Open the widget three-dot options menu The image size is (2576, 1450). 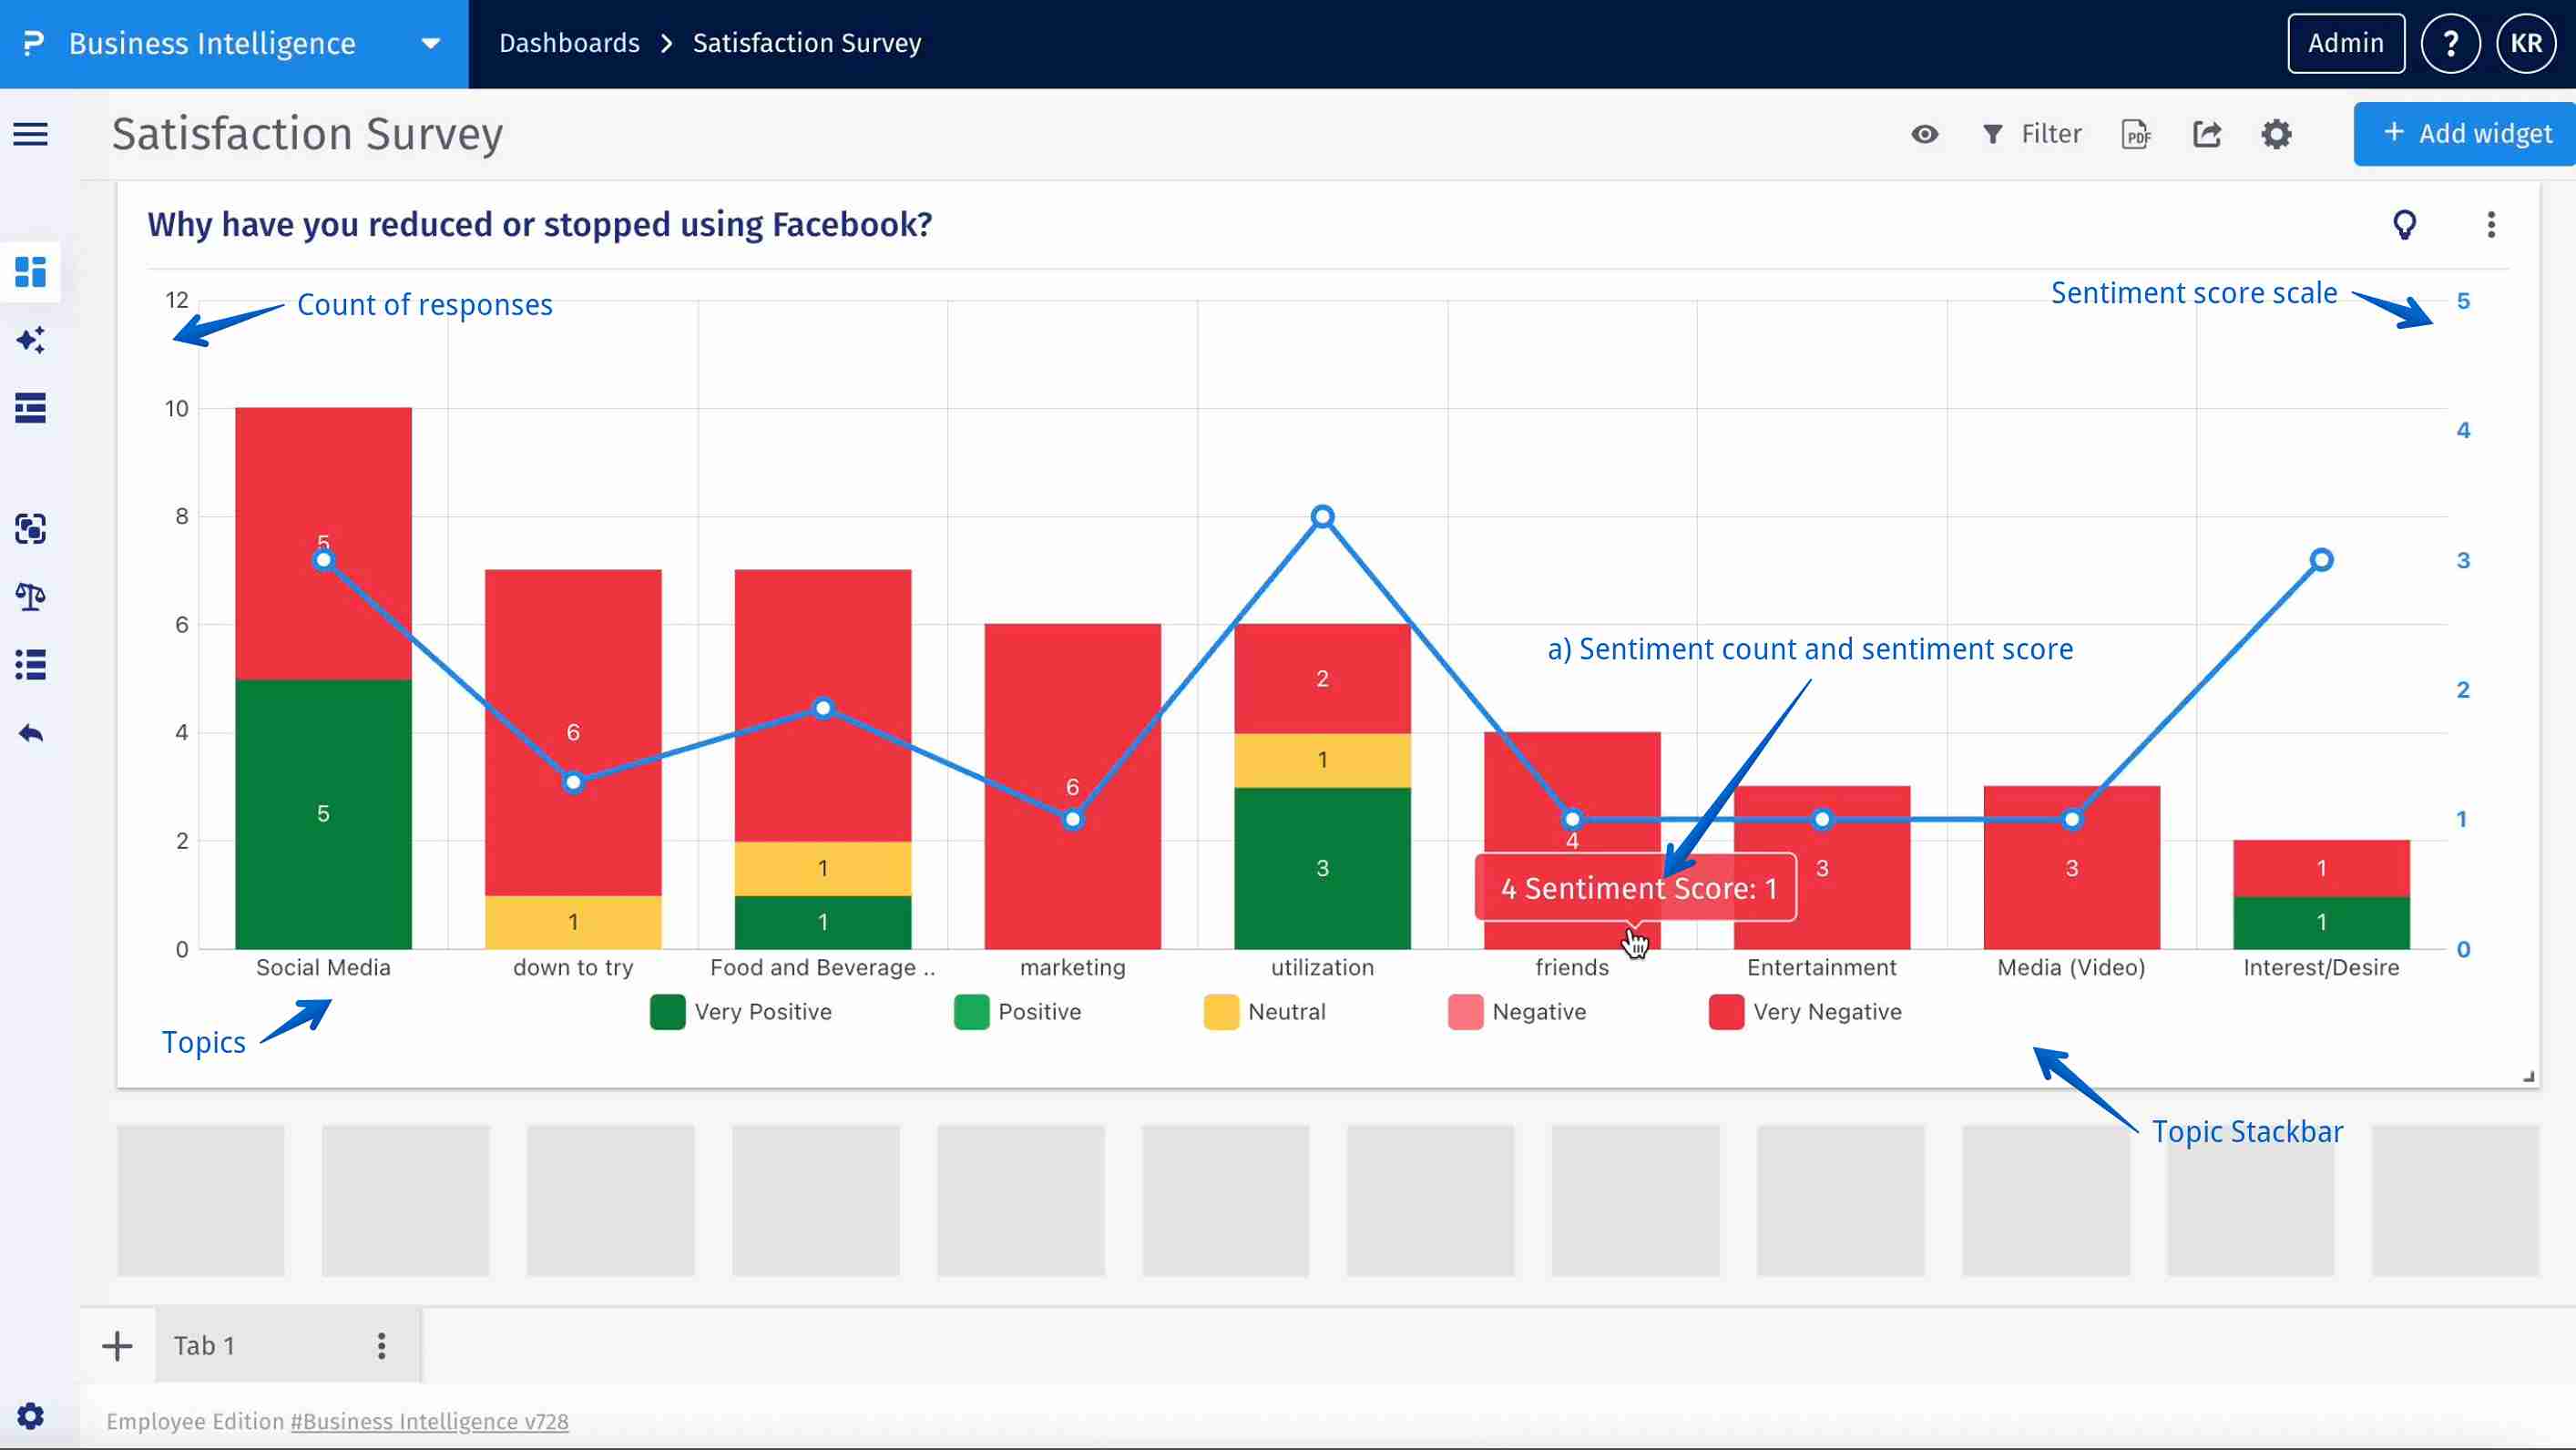coord(2491,224)
